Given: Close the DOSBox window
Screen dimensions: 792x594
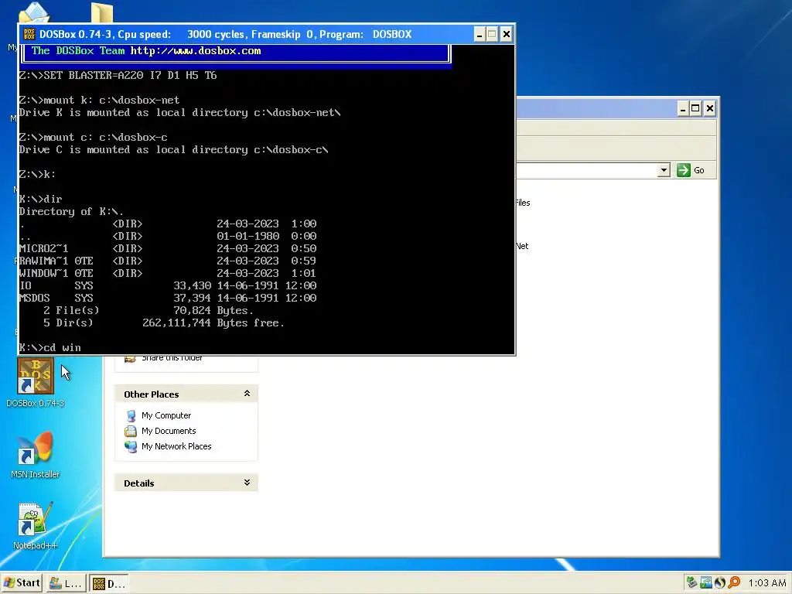Looking at the screenshot, I should click(x=506, y=34).
